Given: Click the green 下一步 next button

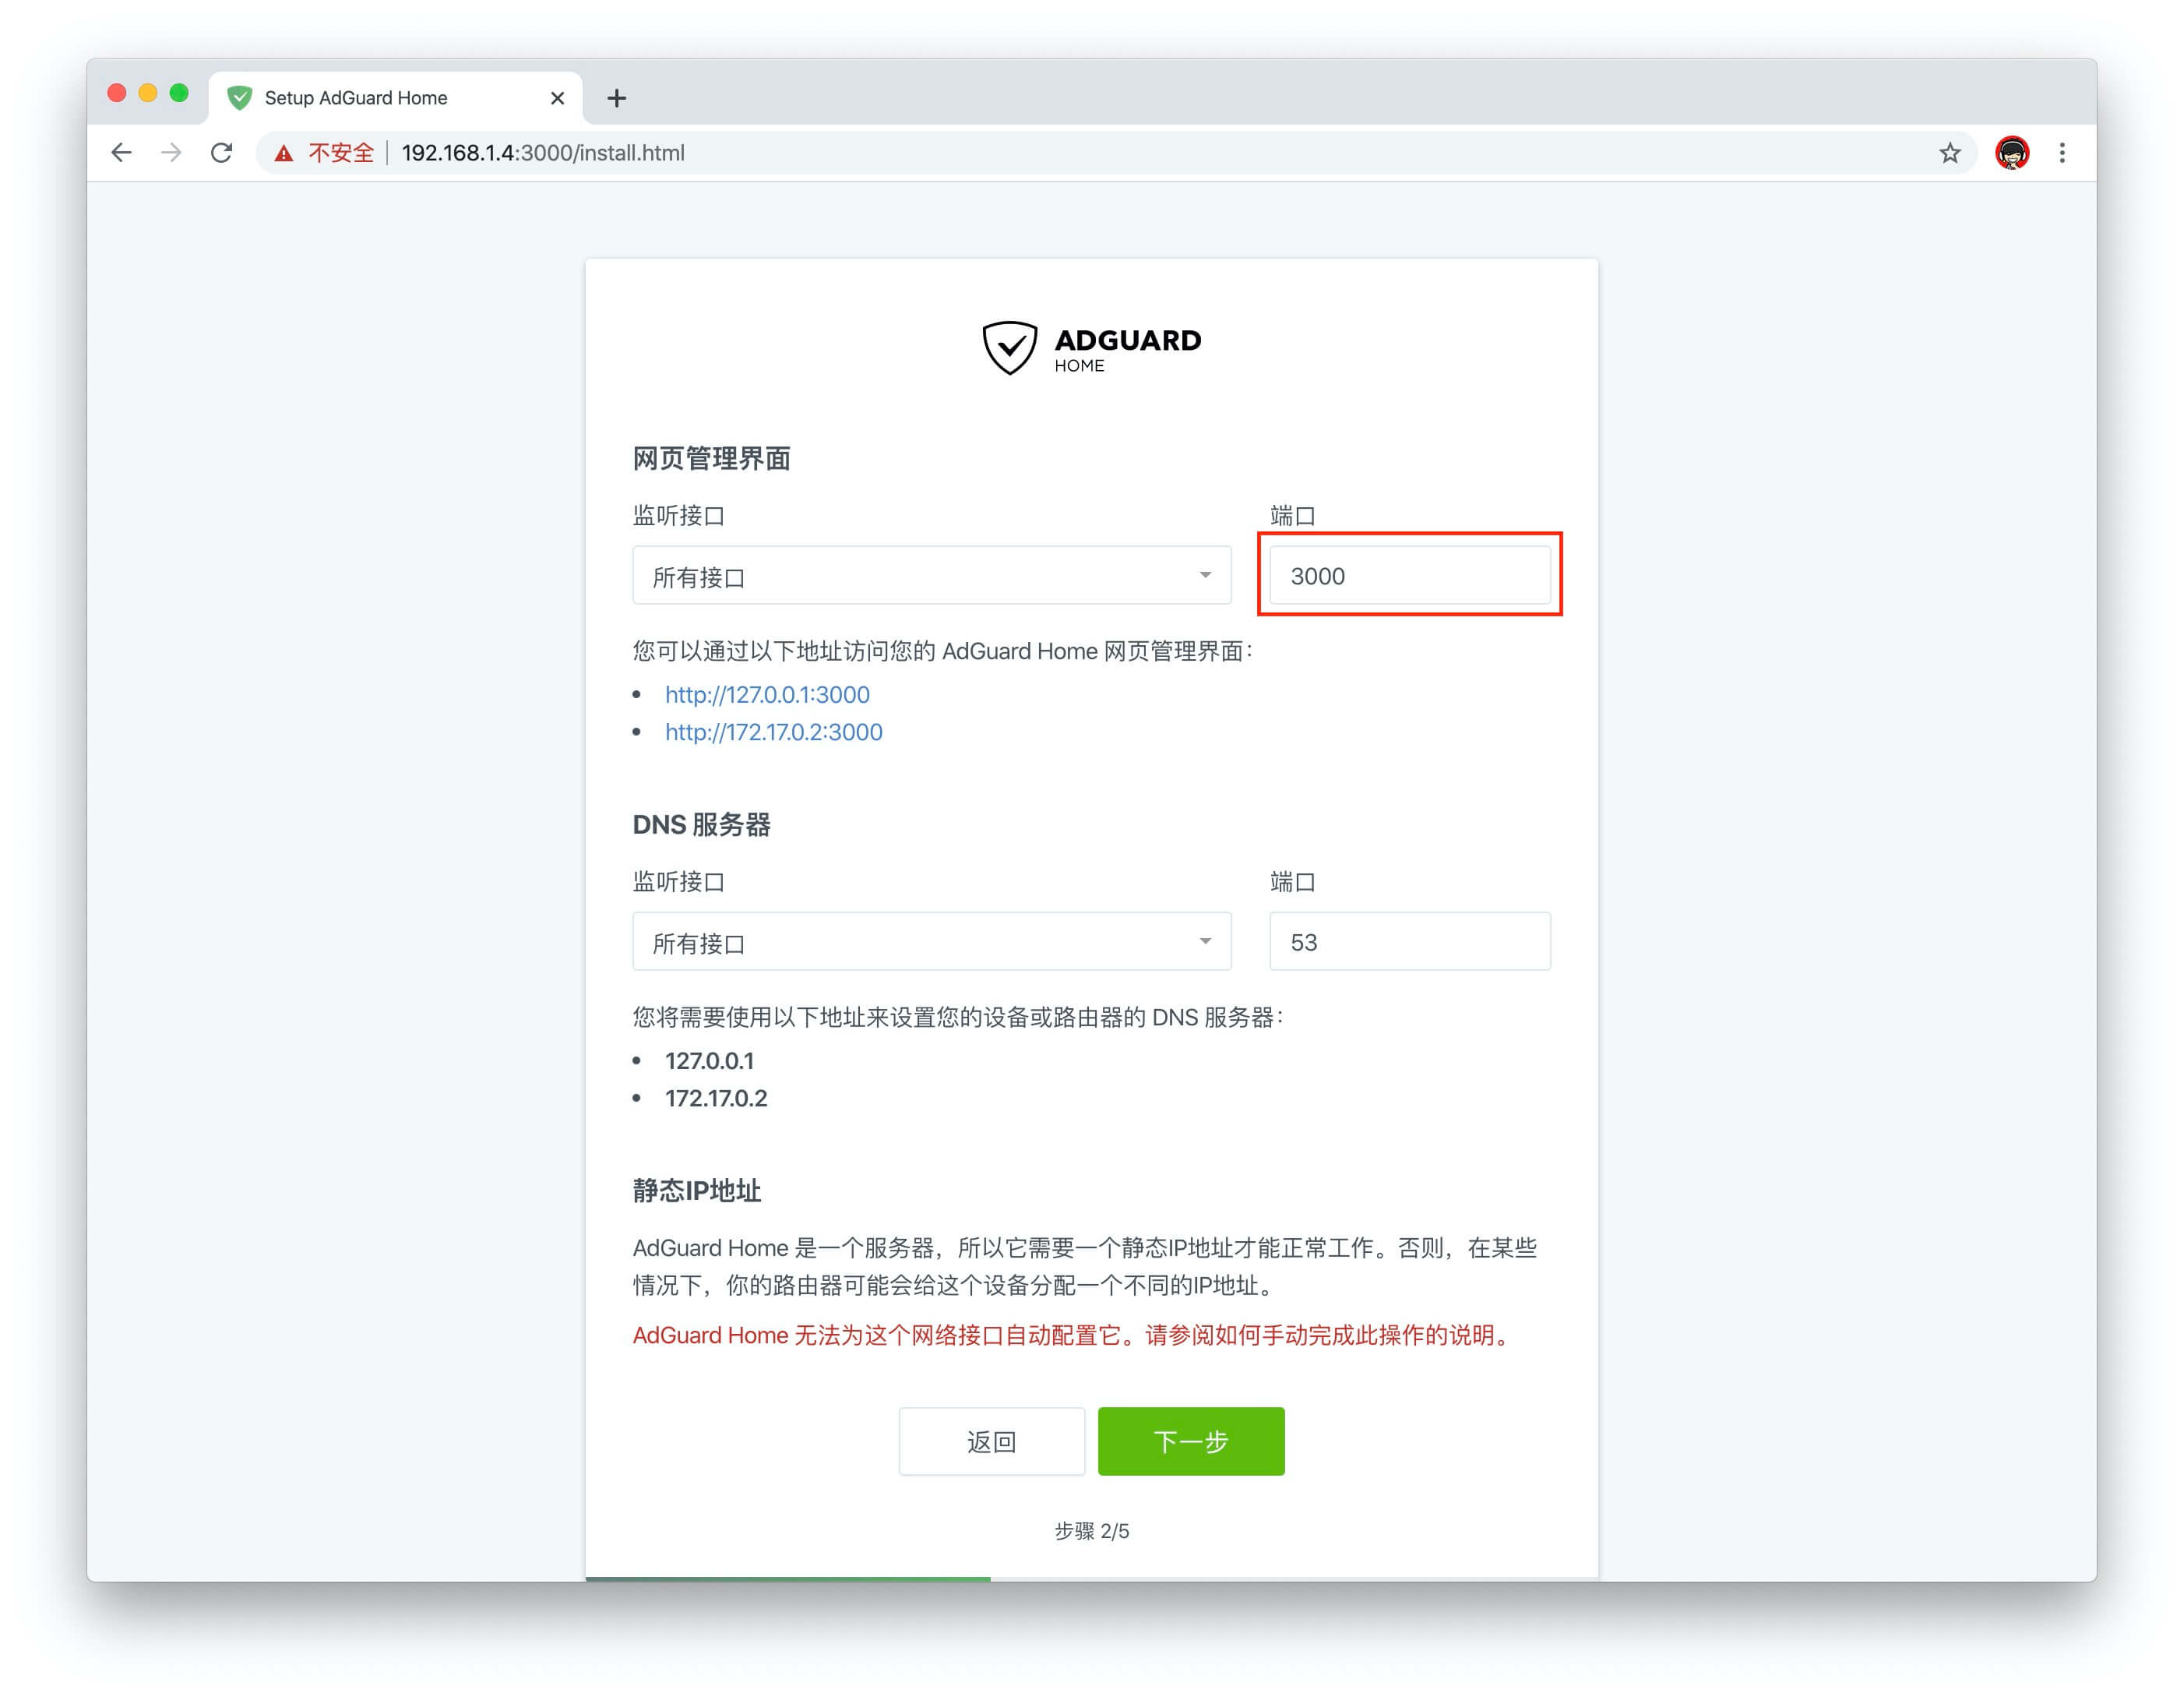Looking at the screenshot, I should (1190, 1441).
